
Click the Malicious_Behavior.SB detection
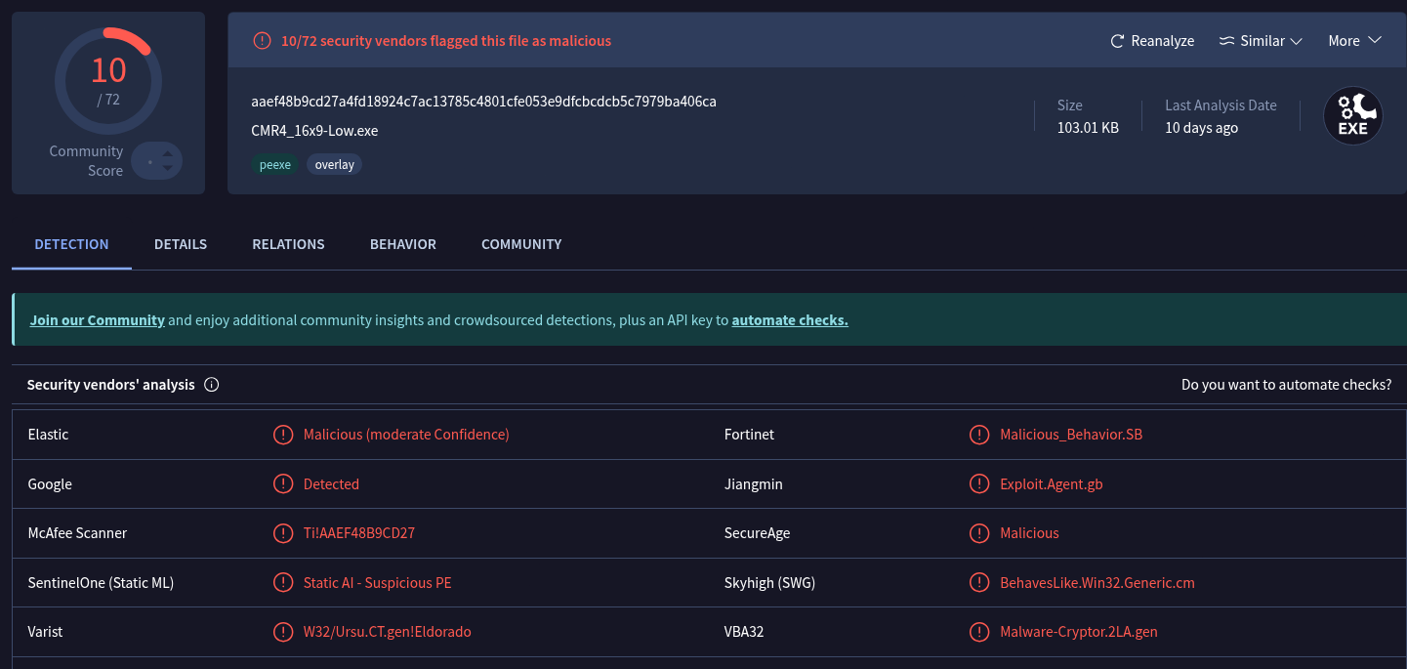pos(1071,435)
